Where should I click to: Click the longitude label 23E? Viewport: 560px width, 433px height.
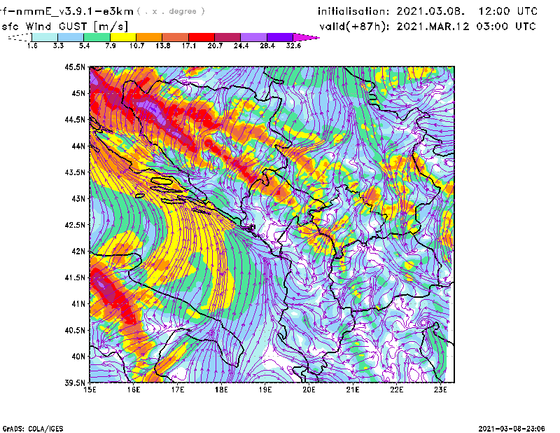point(440,390)
